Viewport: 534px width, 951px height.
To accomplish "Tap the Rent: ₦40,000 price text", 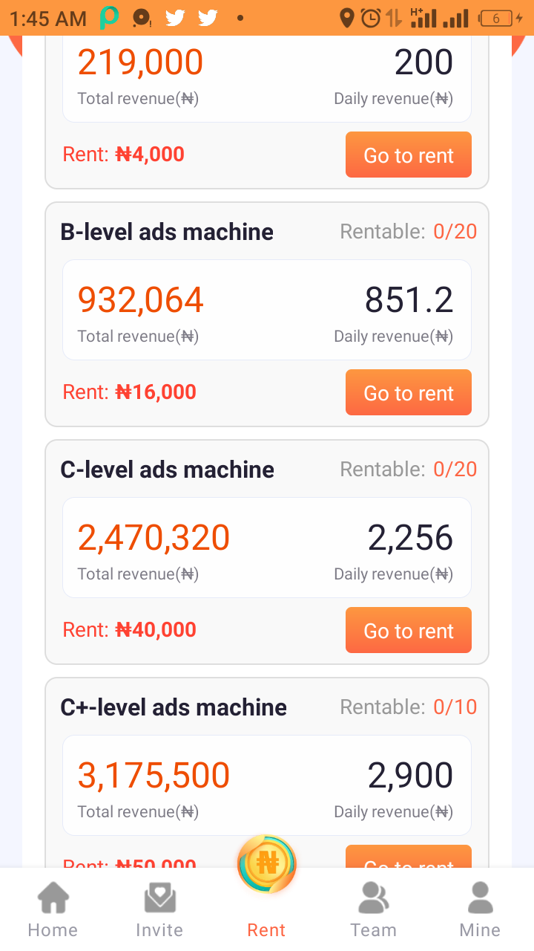I will [130, 630].
